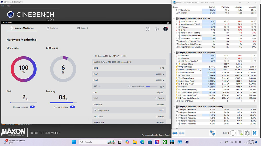Image resolution: width=261 pixels, height=146 pixels.
Task: Open HWiNFO sensor settings gear
Action: point(247,133)
